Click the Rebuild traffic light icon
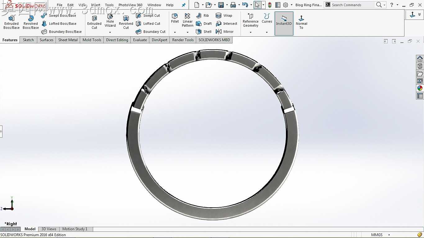Image resolution: width=424 pixels, height=238 pixels. [270, 5]
